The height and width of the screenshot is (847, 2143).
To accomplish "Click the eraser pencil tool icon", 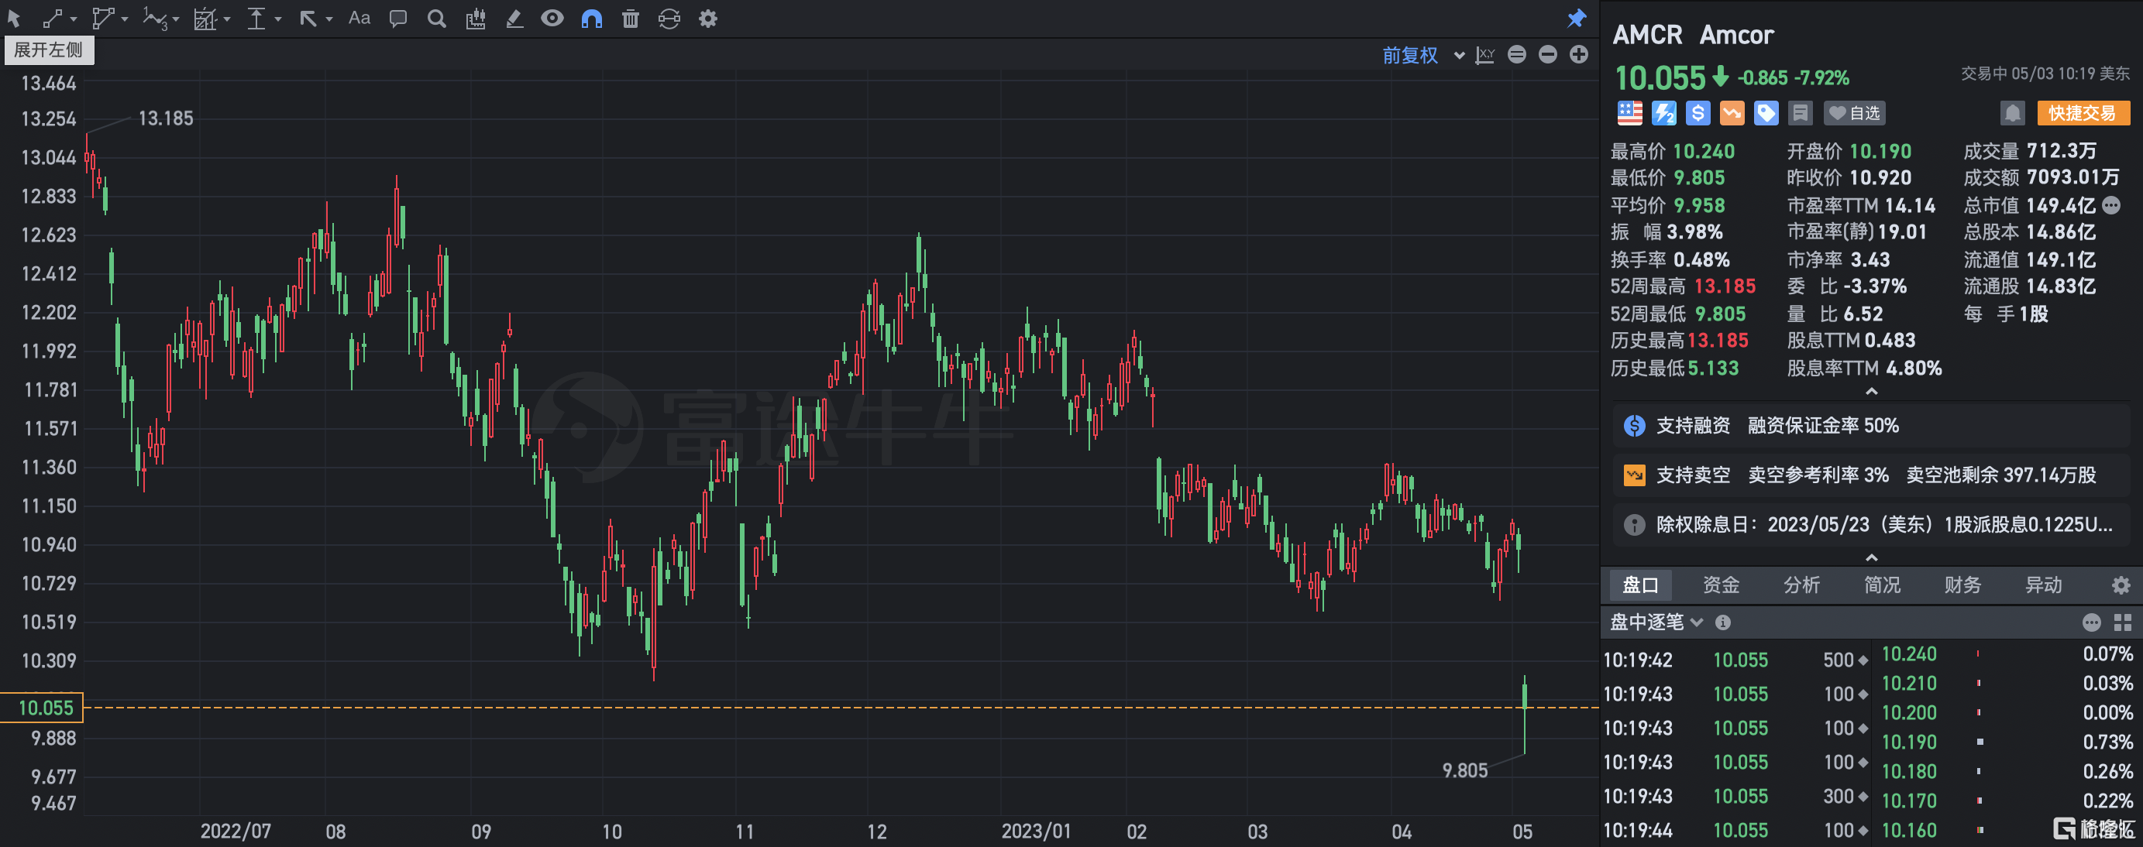I will pyautogui.click(x=514, y=19).
